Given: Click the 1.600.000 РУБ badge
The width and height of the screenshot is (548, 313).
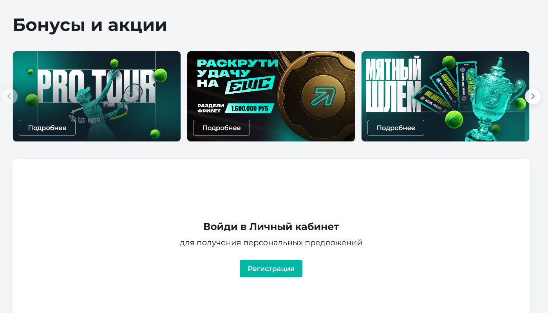Looking at the screenshot, I should 250,108.
